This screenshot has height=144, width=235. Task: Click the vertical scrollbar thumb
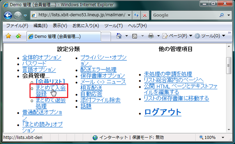(229, 65)
